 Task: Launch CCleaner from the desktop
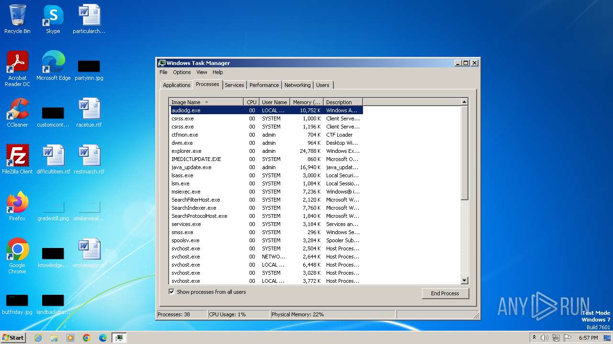(x=17, y=113)
